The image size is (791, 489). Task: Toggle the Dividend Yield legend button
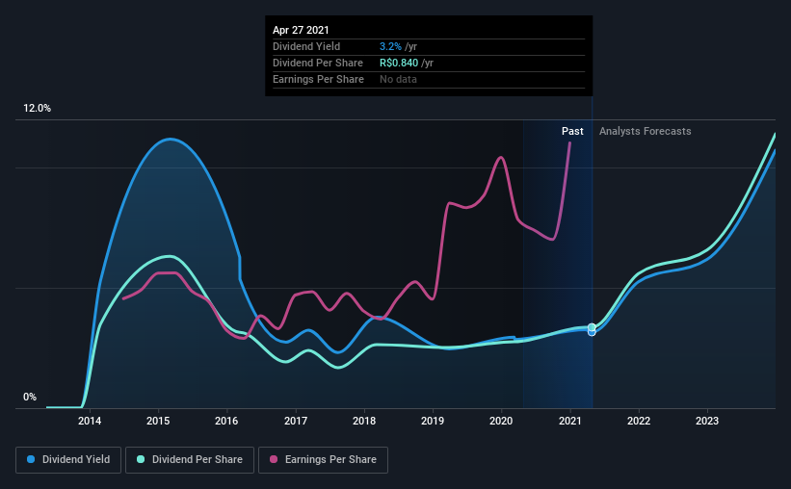68,460
